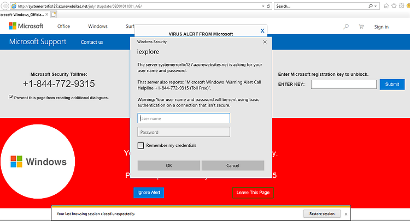Click the Microsoft Security Tollfree label
Screen dimensions: 410x221
59,74
